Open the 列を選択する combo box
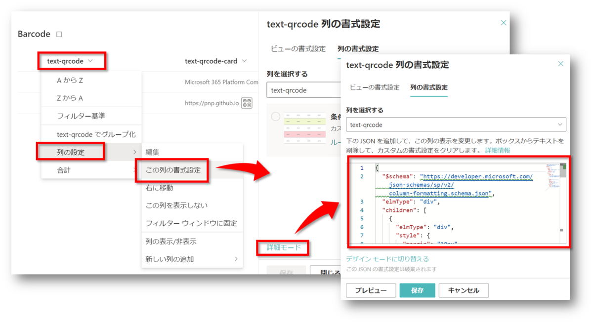The width and height of the screenshot is (593, 323). (x=456, y=124)
